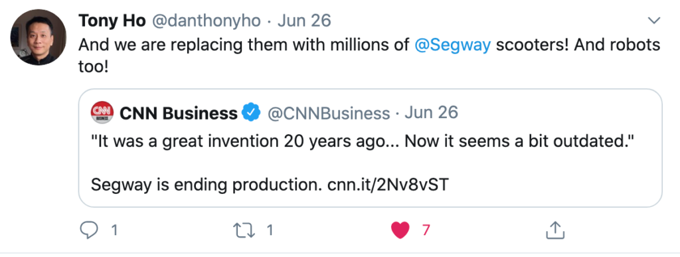Image resolution: width=680 pixels, height=257 pixels.
Task: Open the cnn.it/2Nv8vST article link
Action: coord(388,185)
